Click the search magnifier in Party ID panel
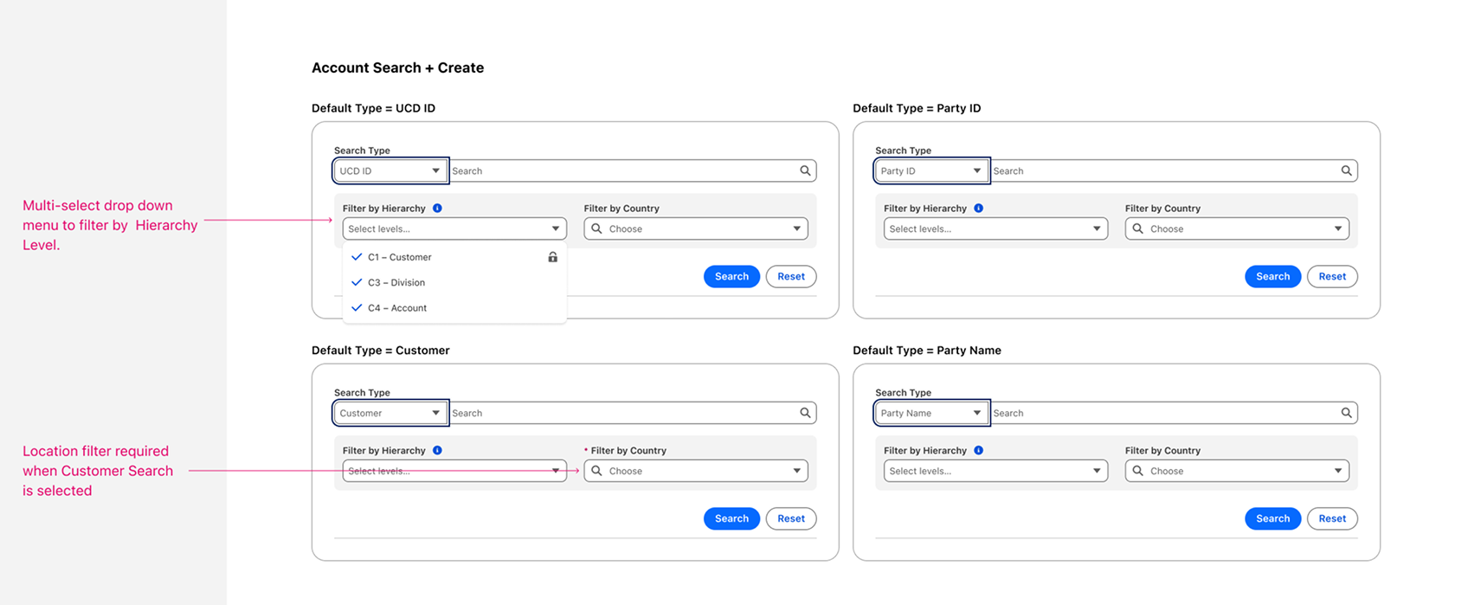The image size is (1481, 605). 1346,171
